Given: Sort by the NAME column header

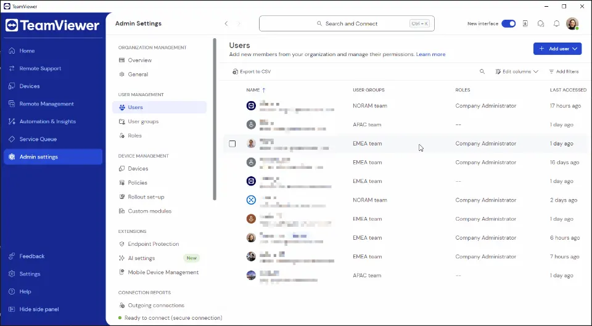Looking at the screenshot, I should [x=253, y=90].
